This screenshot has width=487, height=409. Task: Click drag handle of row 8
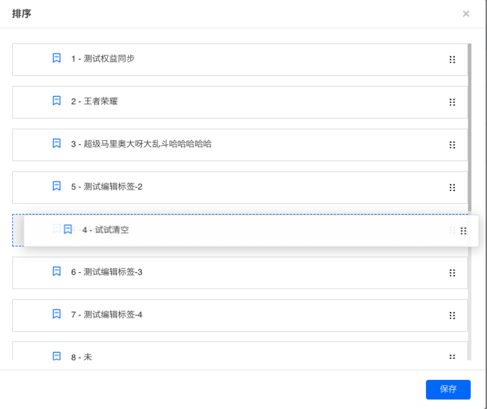[x=452, y=357]
